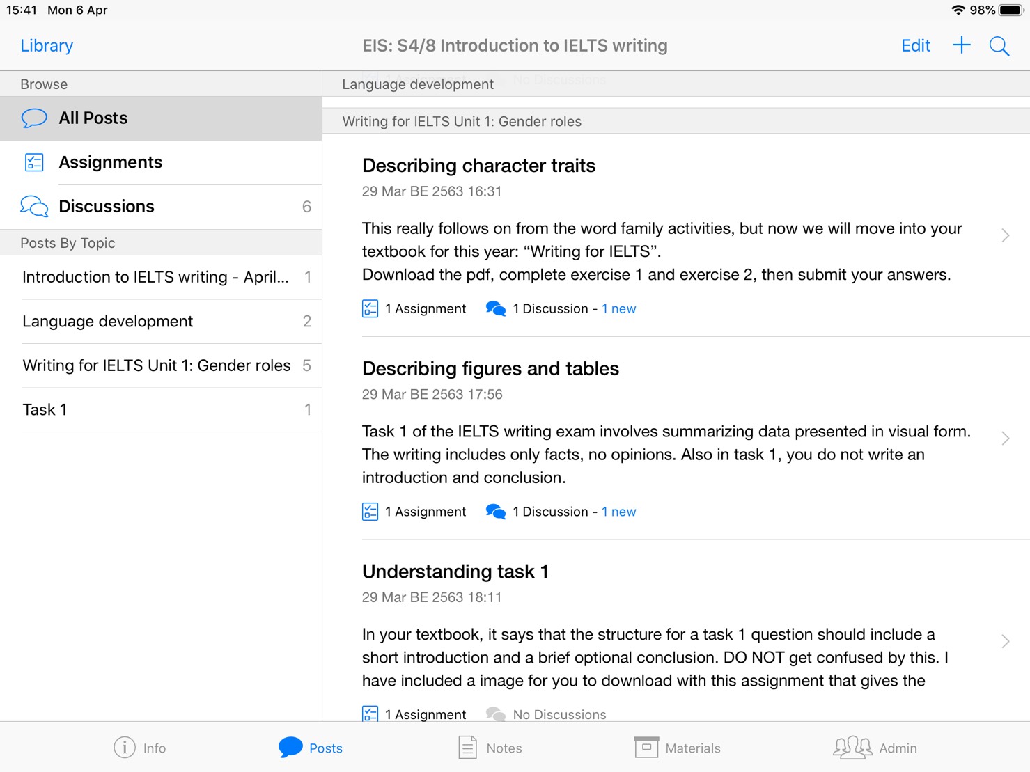Open the 'Describing character traits' post title
Image resolution: width=1030 pixels, height=772 pixels.
(479, 166)
